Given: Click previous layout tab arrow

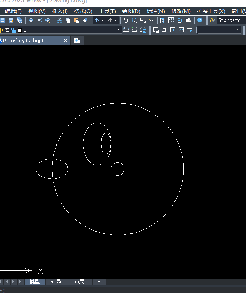Looking at the screenshot, I should [x=7, y=281].
